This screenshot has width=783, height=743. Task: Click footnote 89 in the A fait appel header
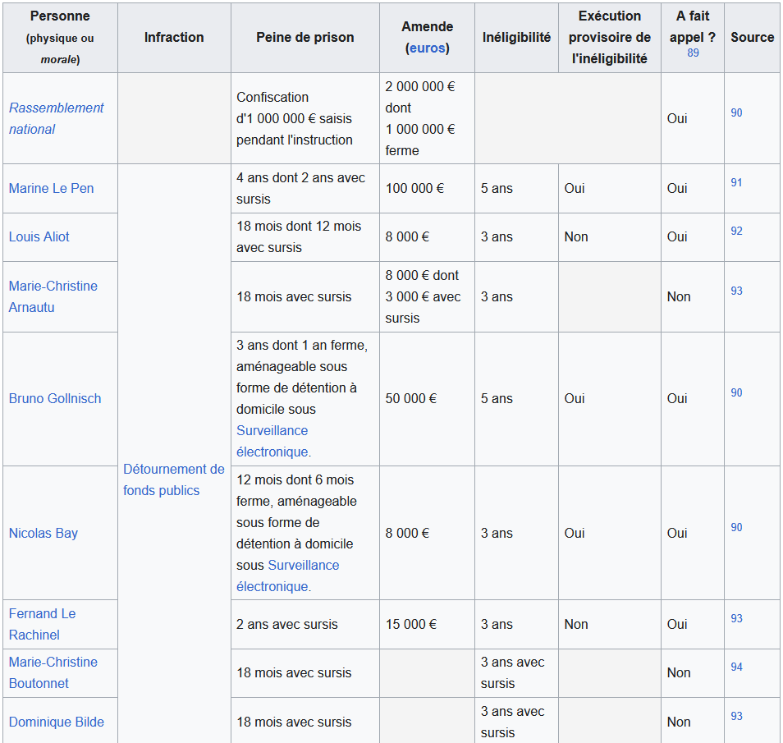[x=693, y=53]
